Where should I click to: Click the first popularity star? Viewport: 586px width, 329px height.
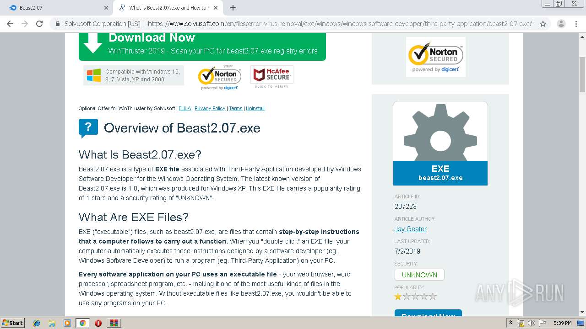click(x=398, y=297)
